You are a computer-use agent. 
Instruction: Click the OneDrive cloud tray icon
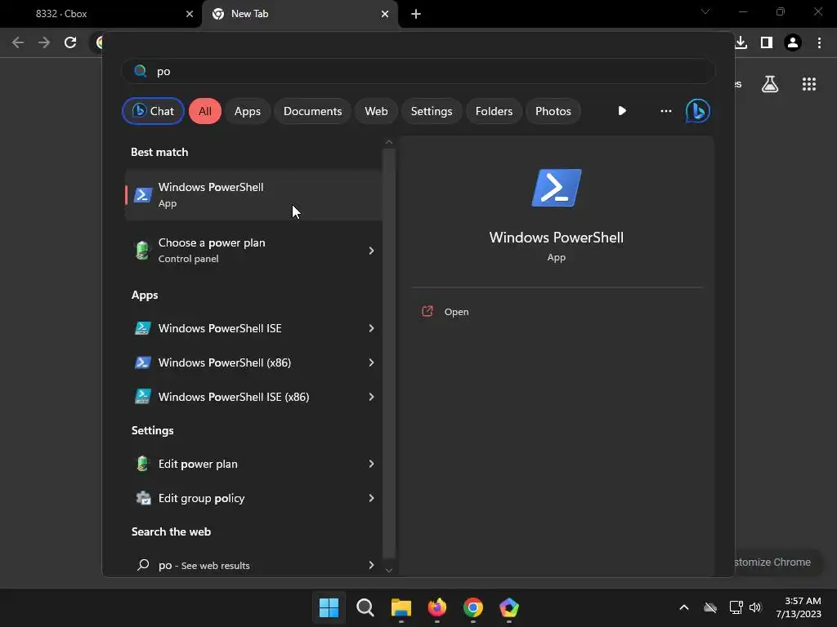pos(710,607)
